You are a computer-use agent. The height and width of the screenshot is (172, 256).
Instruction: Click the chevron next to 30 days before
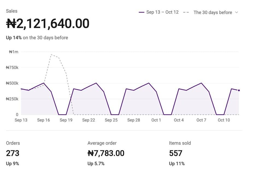click(x=237, y=12)
